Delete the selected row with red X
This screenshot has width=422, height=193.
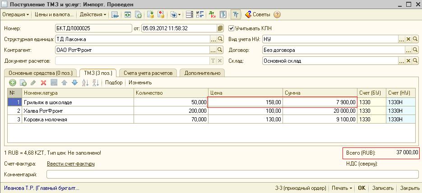tap(44, 83)
